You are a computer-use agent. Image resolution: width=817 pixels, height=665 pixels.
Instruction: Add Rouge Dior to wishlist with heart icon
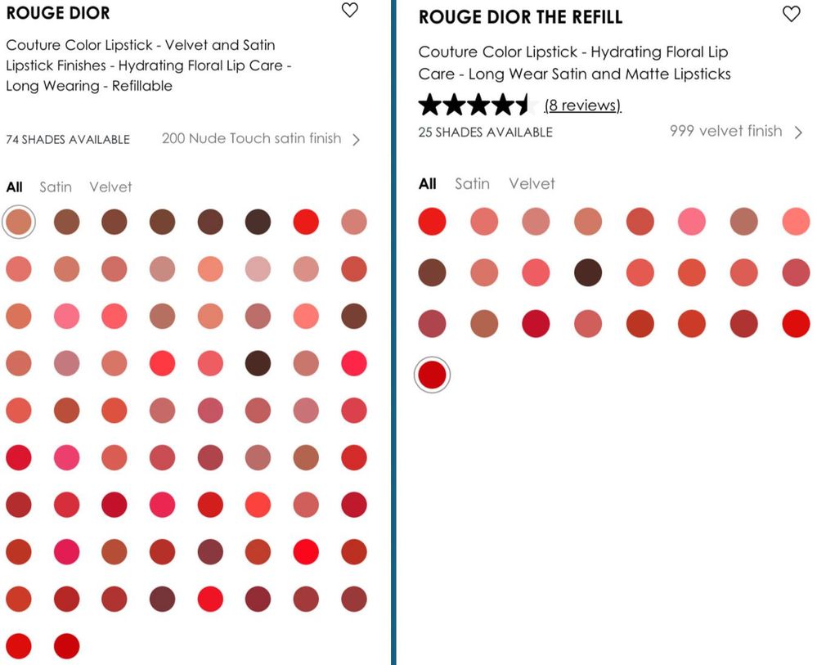tap(350, 11)
